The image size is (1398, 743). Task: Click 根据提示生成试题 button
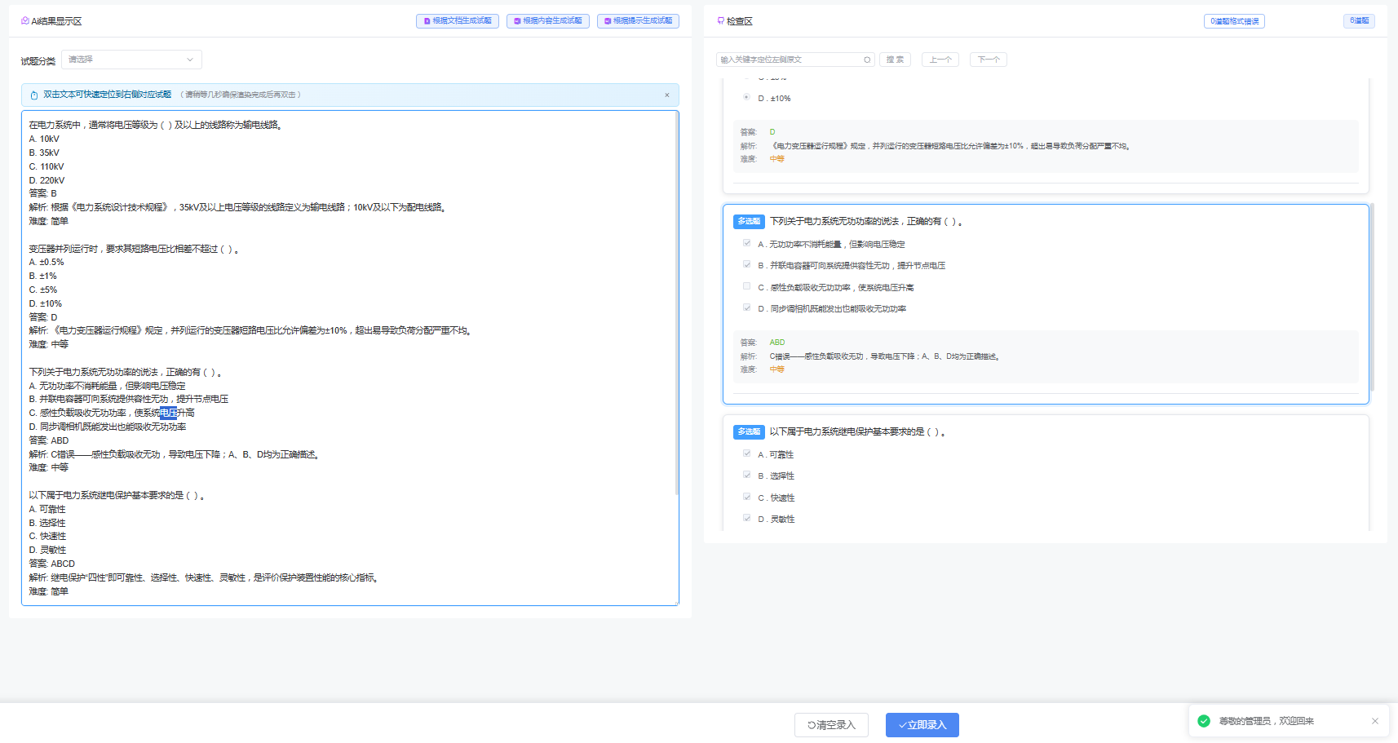point(638,21)
